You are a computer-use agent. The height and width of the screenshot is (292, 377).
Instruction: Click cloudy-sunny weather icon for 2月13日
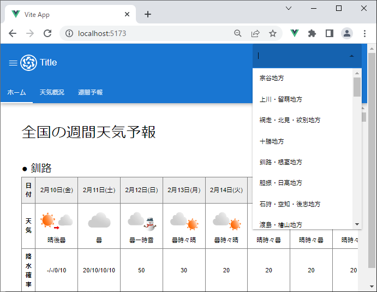pyautogui.click(x=184, y=221)
